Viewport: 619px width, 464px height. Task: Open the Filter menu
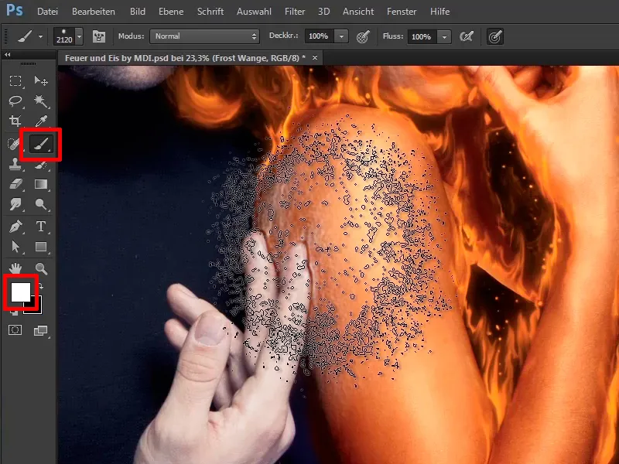pos(295,12)
